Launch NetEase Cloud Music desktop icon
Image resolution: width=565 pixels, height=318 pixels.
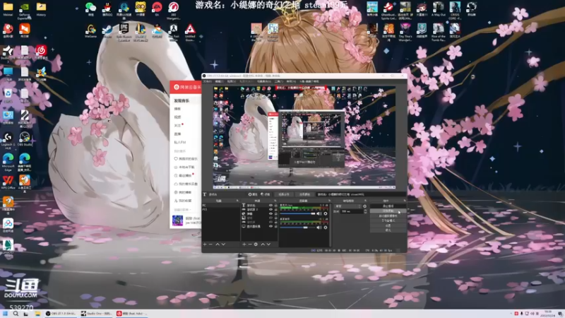point(41,52)
